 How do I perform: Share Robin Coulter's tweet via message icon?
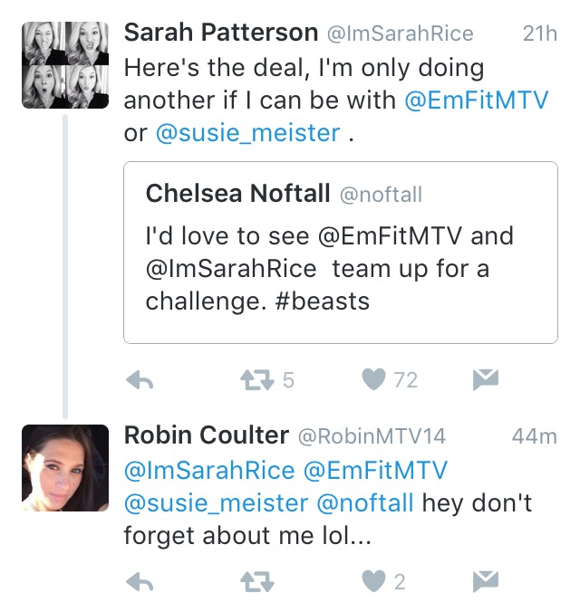tap(486, 581)
